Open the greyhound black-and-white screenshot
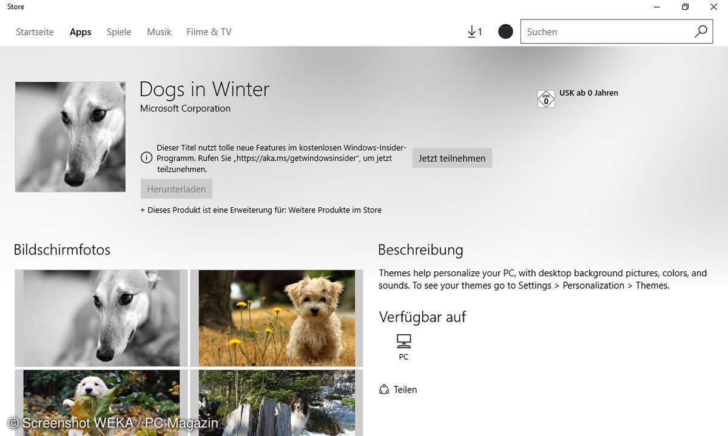 coord(101,318)
